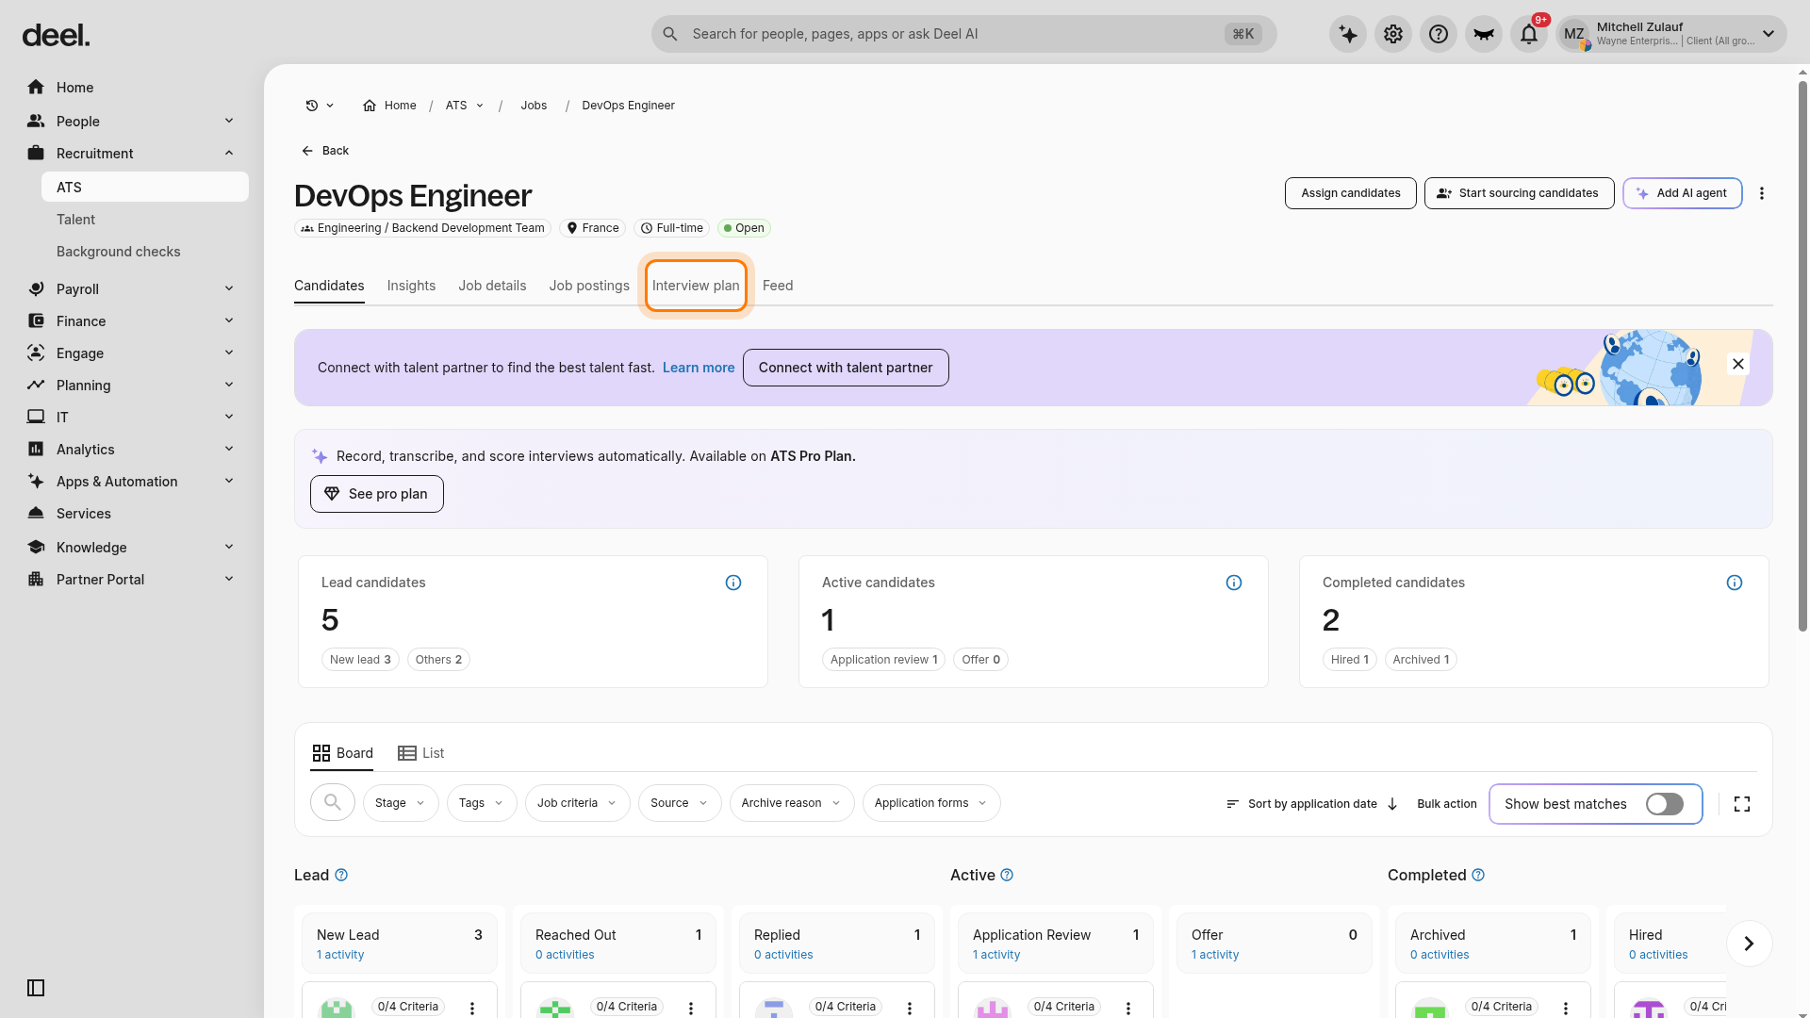Switch to the Insights tab
The image size is (1810, 1018).
tap(411, 286)
